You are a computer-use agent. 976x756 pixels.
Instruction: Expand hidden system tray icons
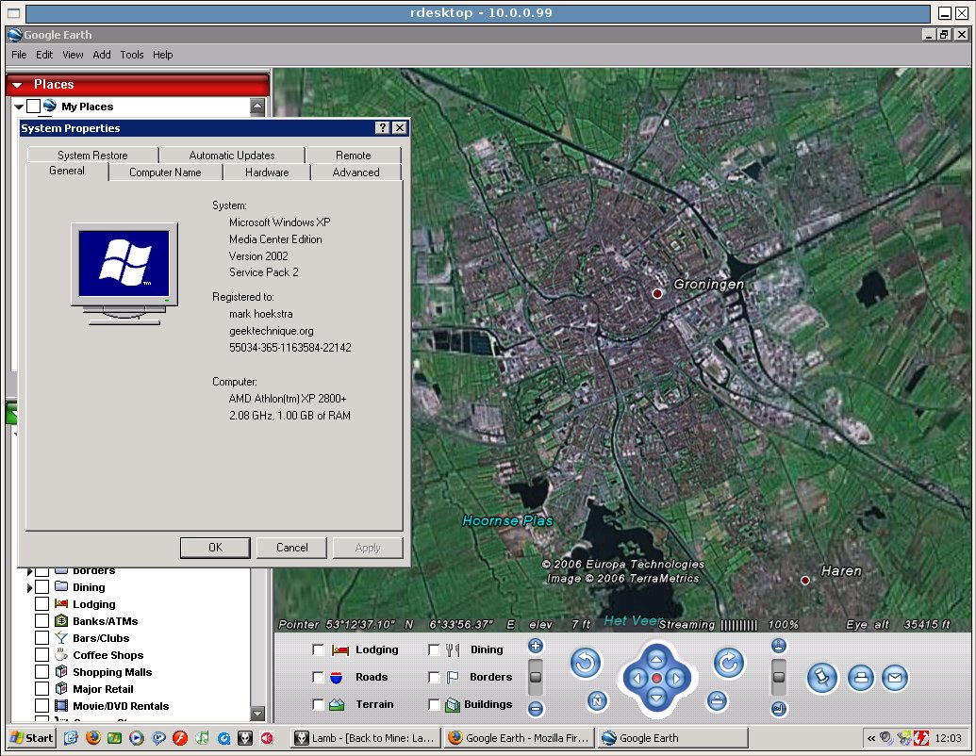(x=870, y=739)
